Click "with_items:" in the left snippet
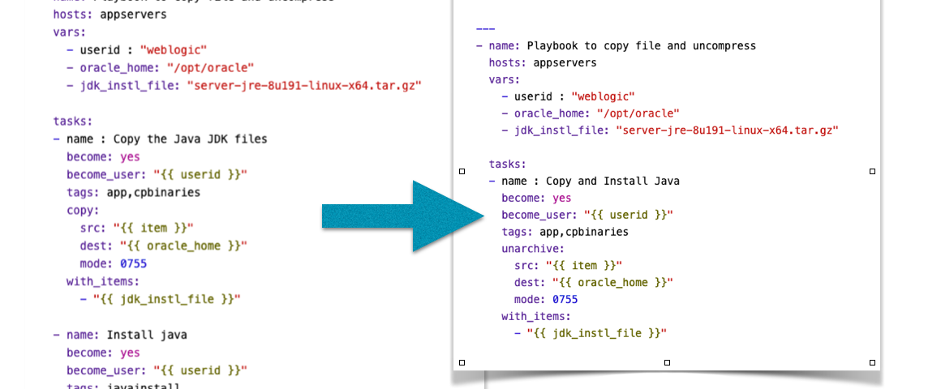The image size is (941, 389). (x=103, y=281)
